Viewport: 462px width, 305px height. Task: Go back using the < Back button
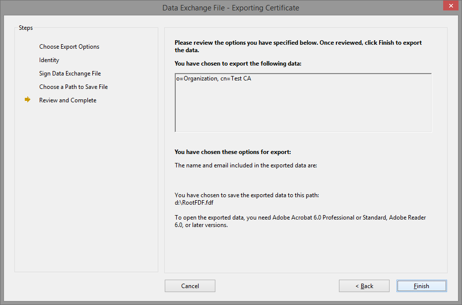pyautogui.click(x=364, y=286)
